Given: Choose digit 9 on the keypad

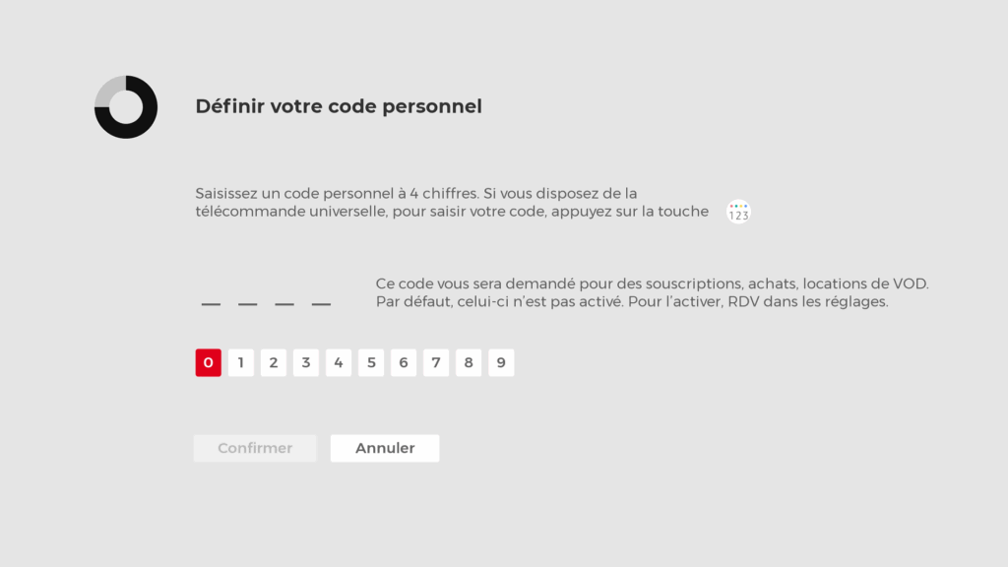Looking at the screenshot, I should (501, 363).
